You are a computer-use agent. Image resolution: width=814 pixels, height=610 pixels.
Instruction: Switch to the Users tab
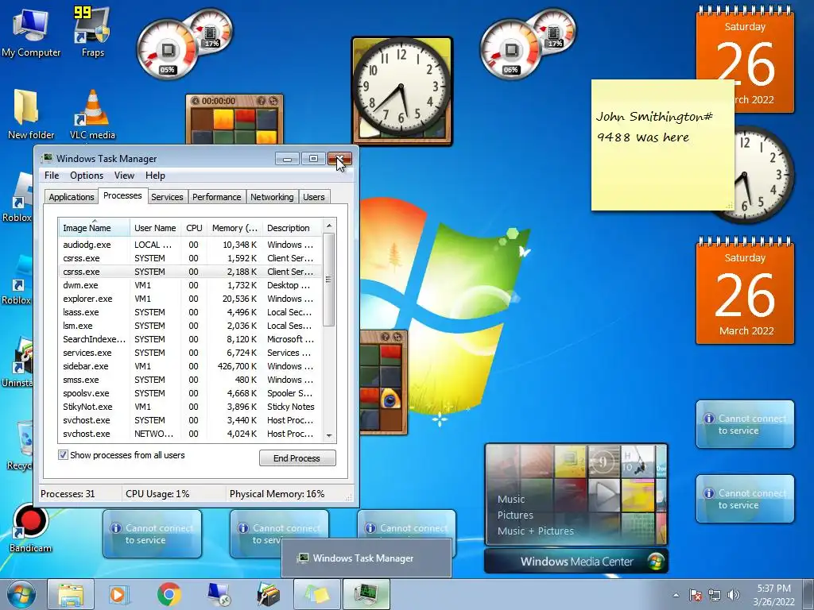[313, 197]
